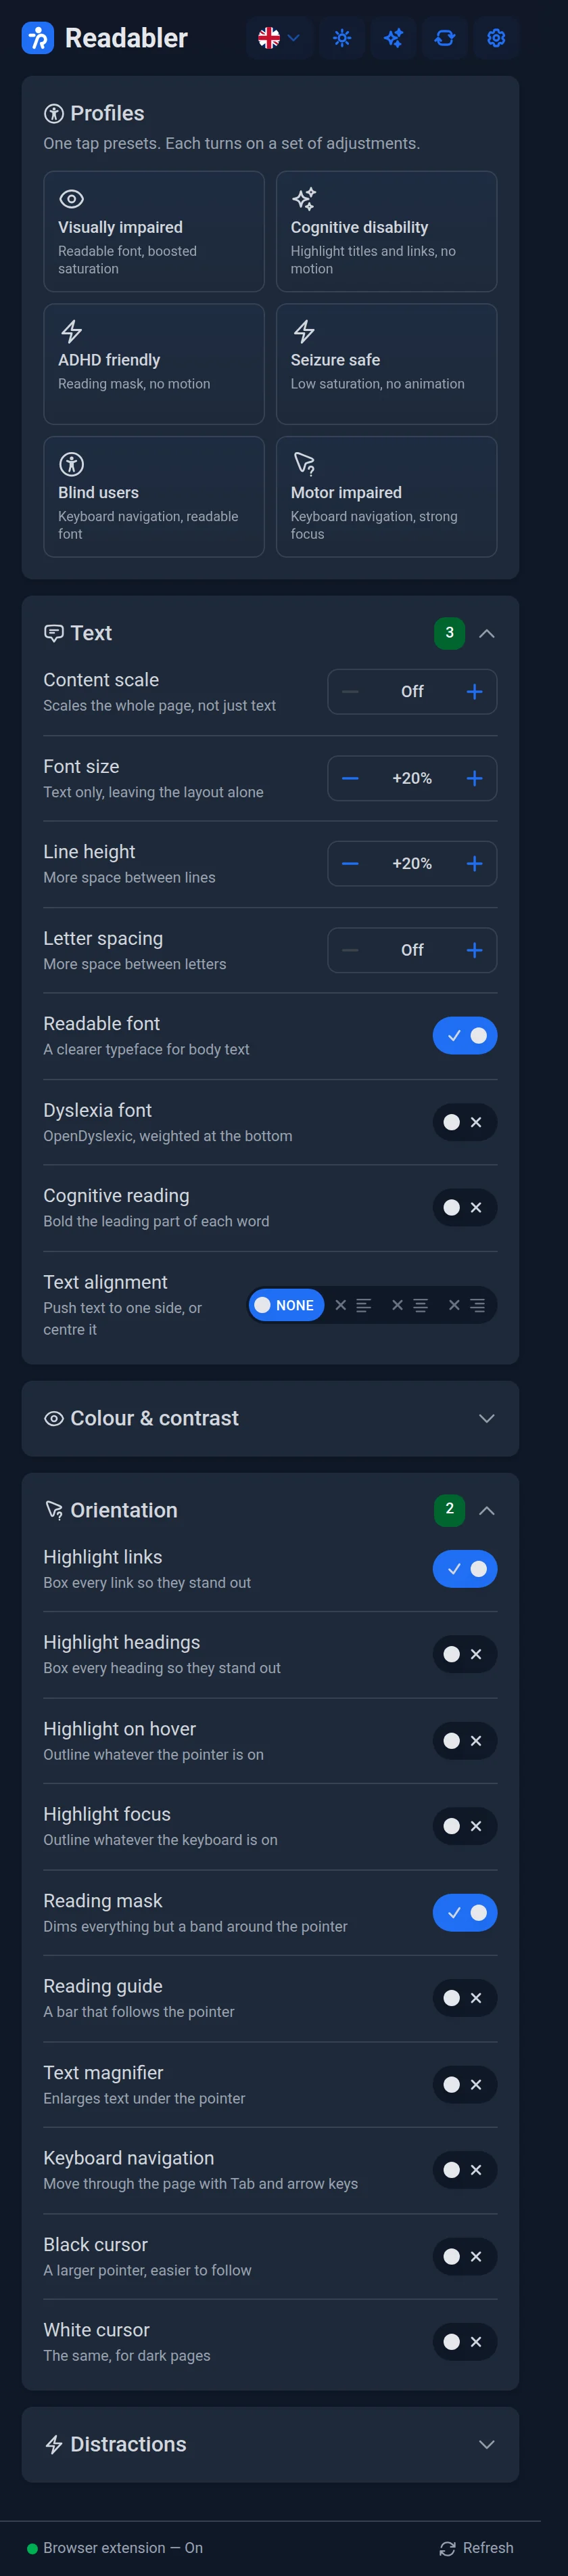The height and width of the screenshot is (2576, 568).
Task: Click Refresh in the footer
Action: pos(477,2548)
